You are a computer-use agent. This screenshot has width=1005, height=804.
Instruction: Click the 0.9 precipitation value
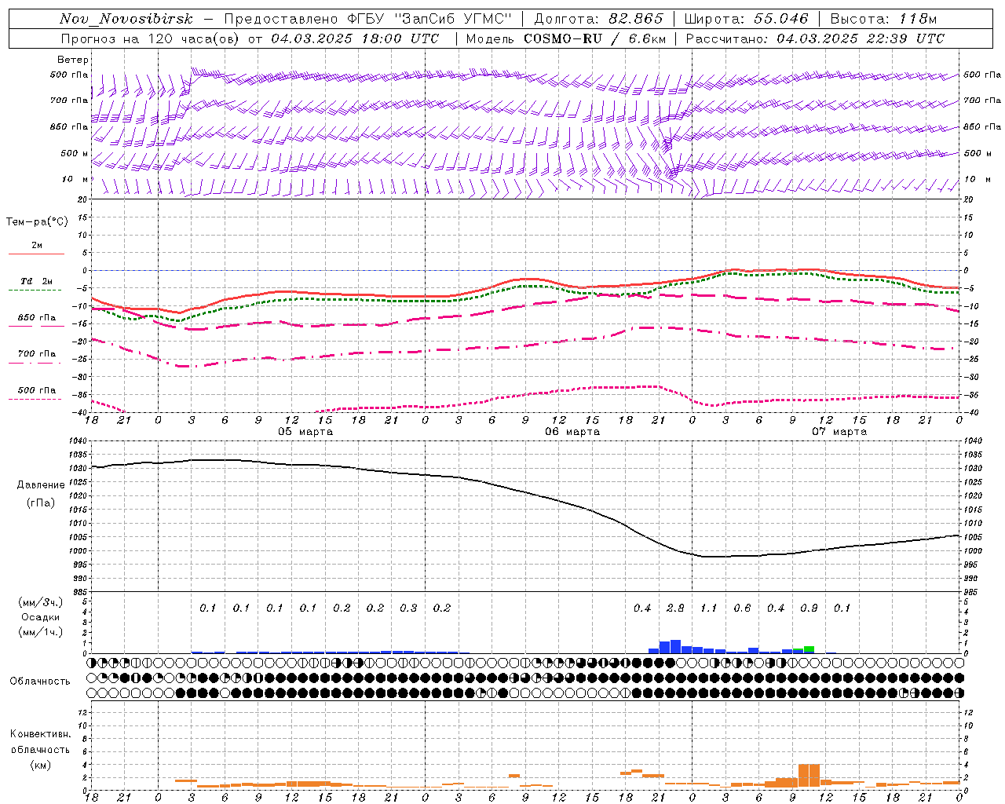click(x=809, y=608)
